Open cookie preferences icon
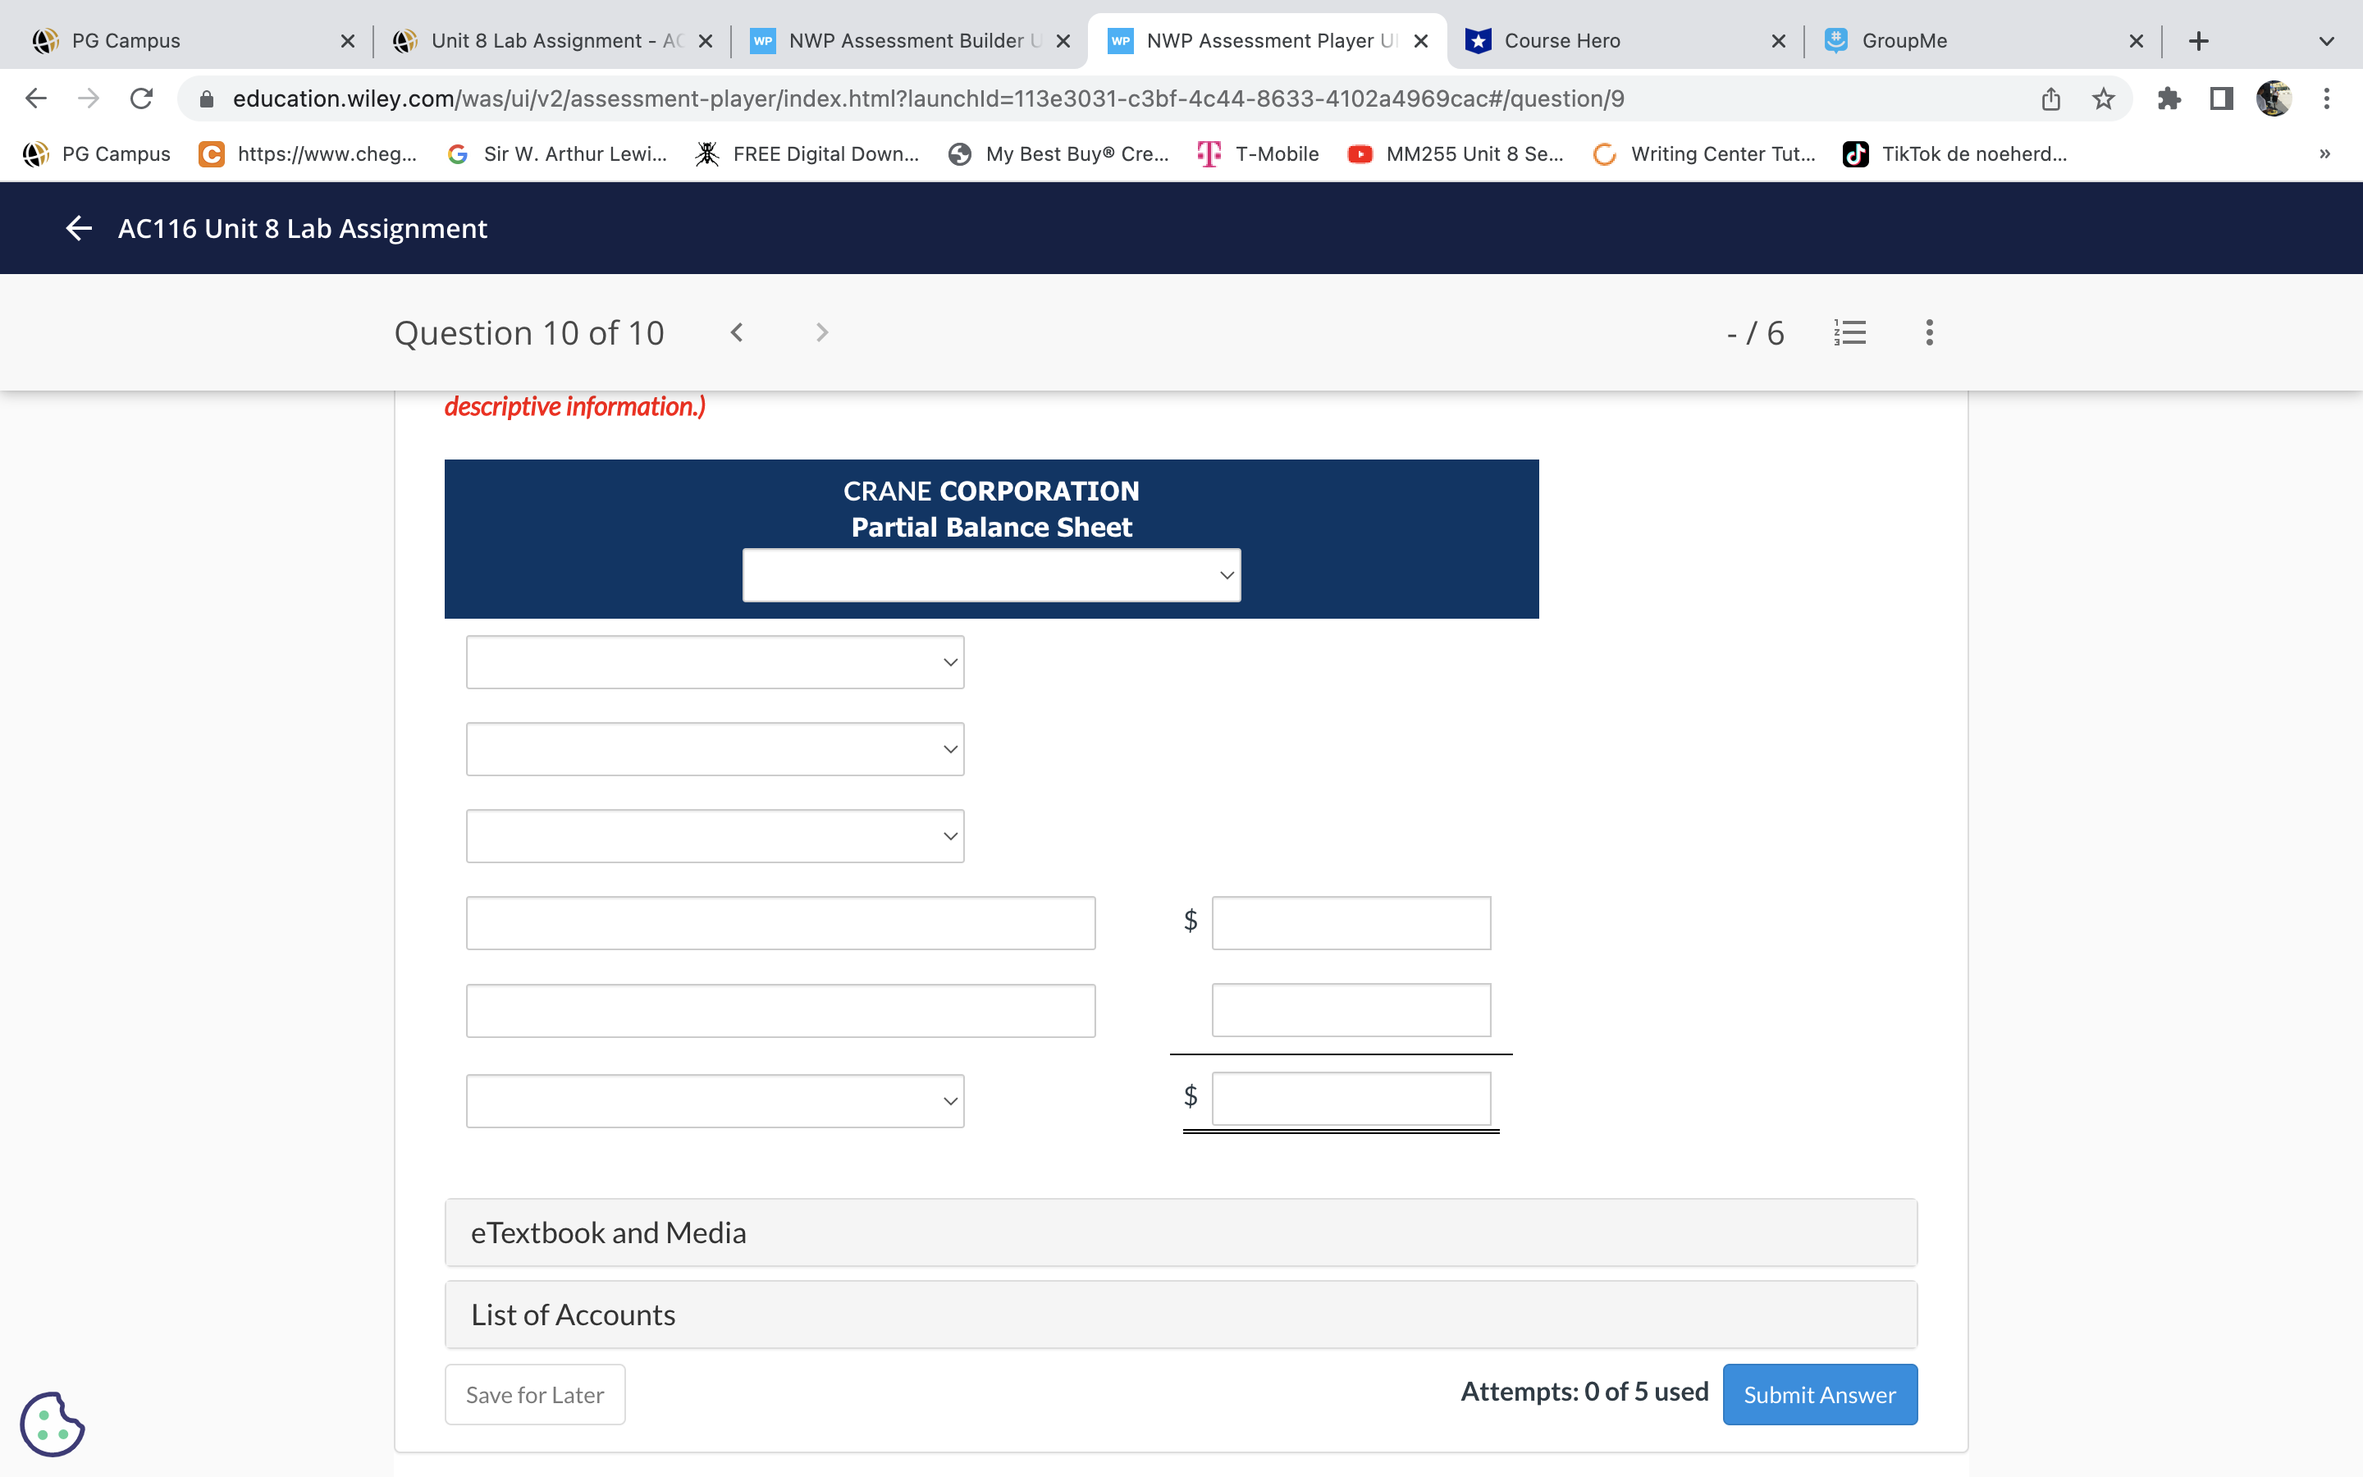The width and height of the screenshot is (2363, 1477). tap(52, 1424)
